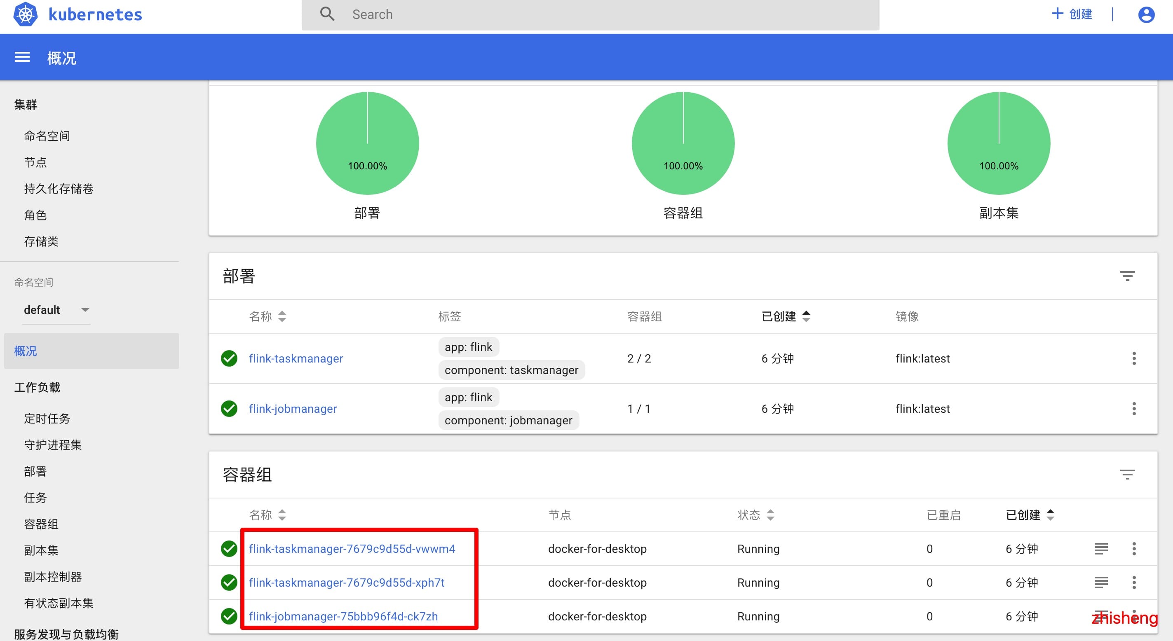This screenshot has height=641, width=1173.
Task: Open 定时任务 in sidebar
Action: [47, 419]
